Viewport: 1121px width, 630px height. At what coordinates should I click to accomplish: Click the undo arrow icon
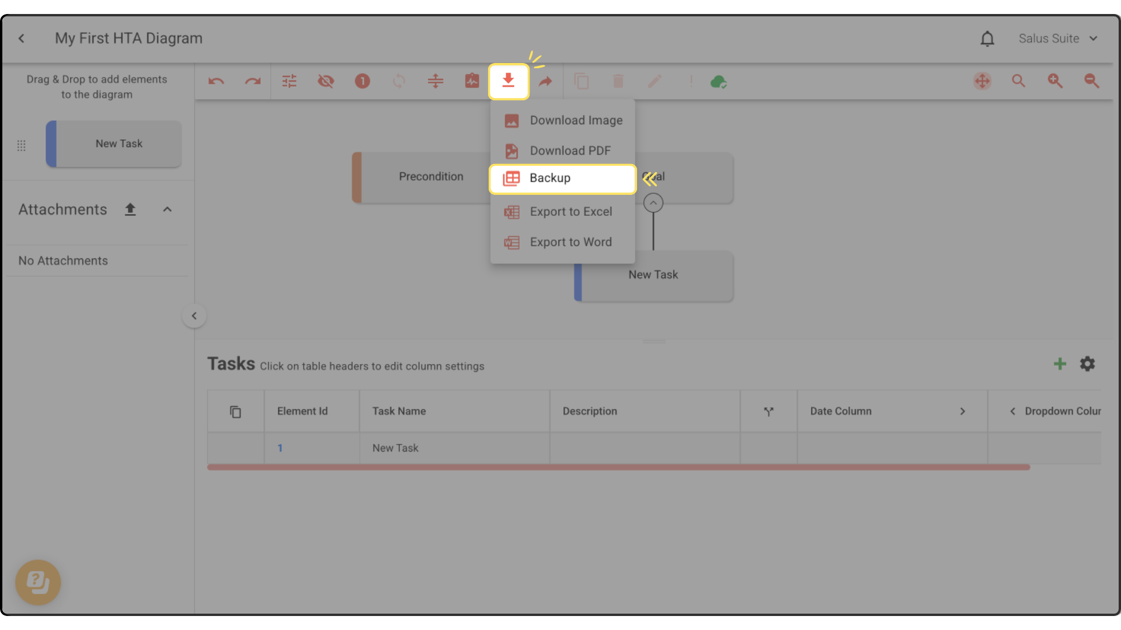(216, 82)
